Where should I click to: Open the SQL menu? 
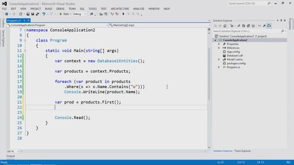[82, 9]
